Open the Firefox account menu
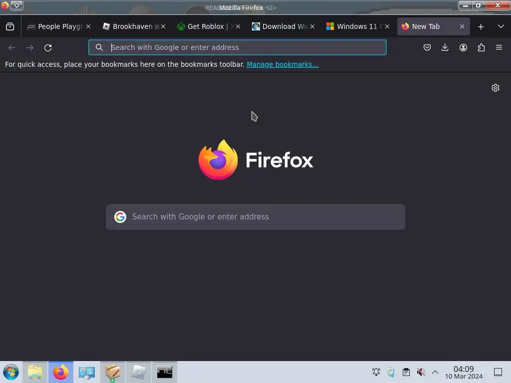511x383 pixels. point(463,47)
